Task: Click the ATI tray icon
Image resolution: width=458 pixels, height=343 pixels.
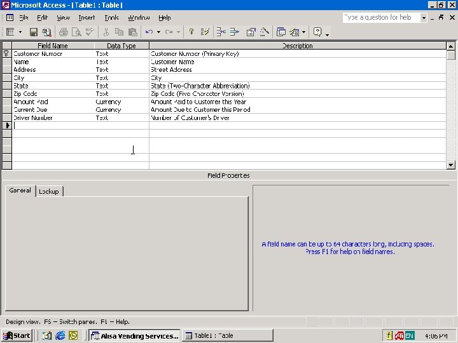Action: (x=399, y=336)
